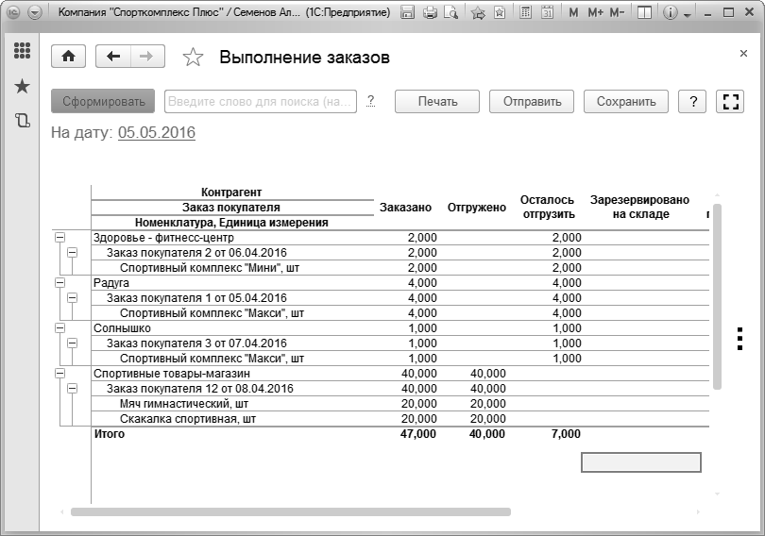Screen dimensions: 765x536
Task: Open the sections grid menu icon
Action: click(x=22, y=50)
